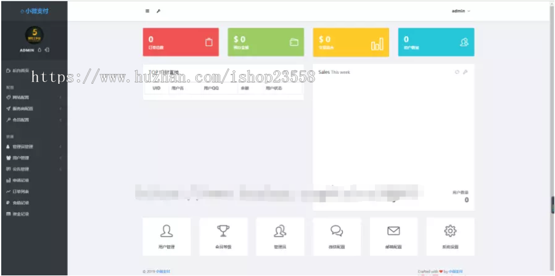Expand the 会员配置 sidebar chevron

[x=60, y=120]
